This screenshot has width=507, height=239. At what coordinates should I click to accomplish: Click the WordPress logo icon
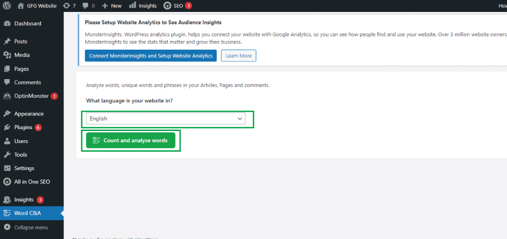coord(7,6)
